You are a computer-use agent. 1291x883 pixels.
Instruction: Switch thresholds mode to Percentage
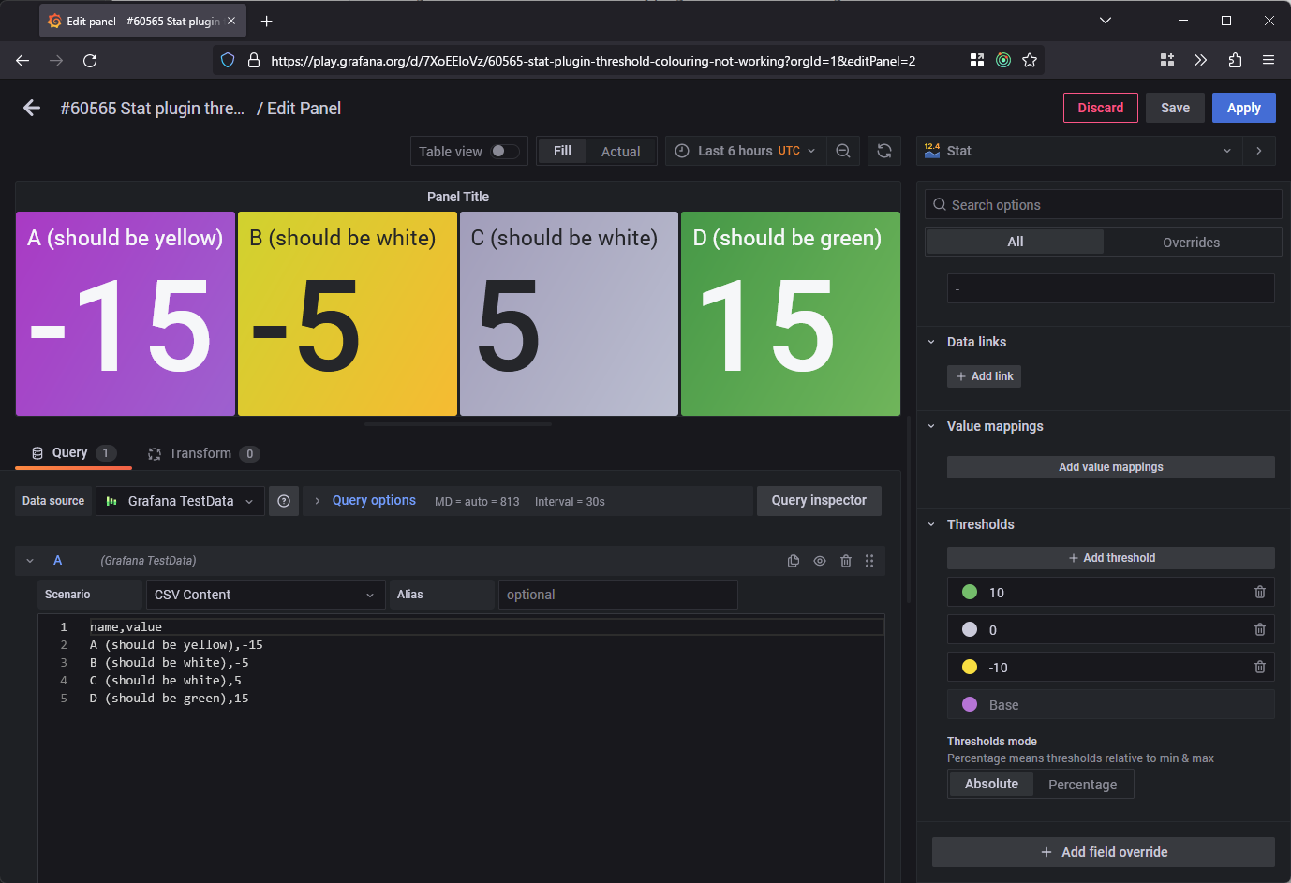[x=1083, y=784]
